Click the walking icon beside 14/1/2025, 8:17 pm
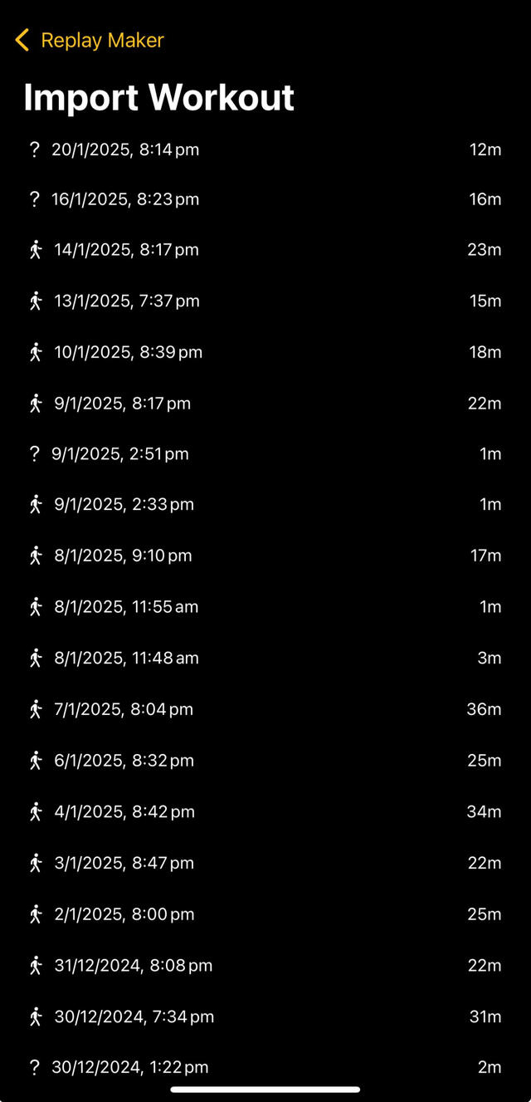 pyautogui.click(x=34, y=249)
